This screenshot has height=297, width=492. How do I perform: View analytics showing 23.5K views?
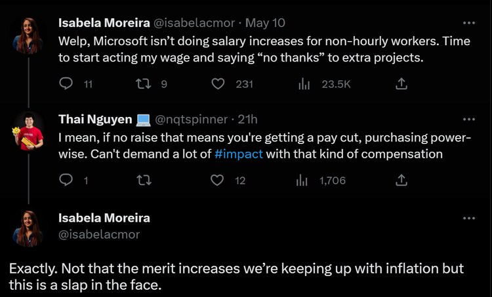click(x=303, y=84)
